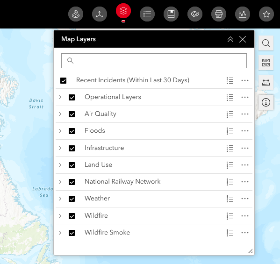Open the map search magnifier button
Screen dimensions: 280x264
click(x=266, y=43)
